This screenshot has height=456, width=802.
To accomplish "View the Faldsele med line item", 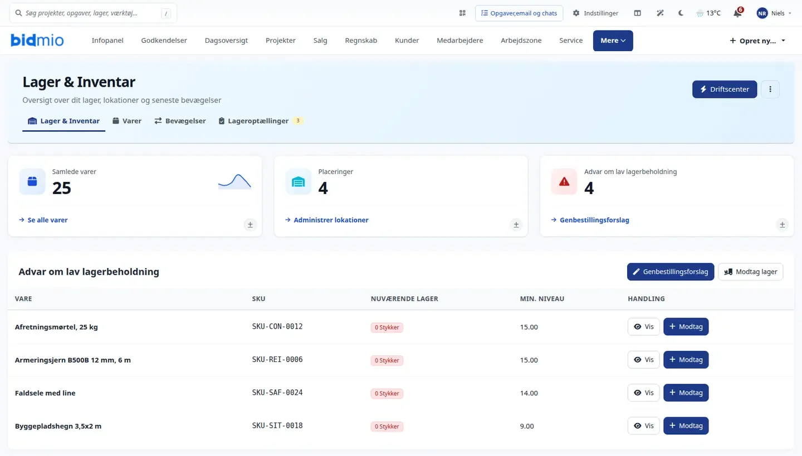I will (x=644, y=393).
